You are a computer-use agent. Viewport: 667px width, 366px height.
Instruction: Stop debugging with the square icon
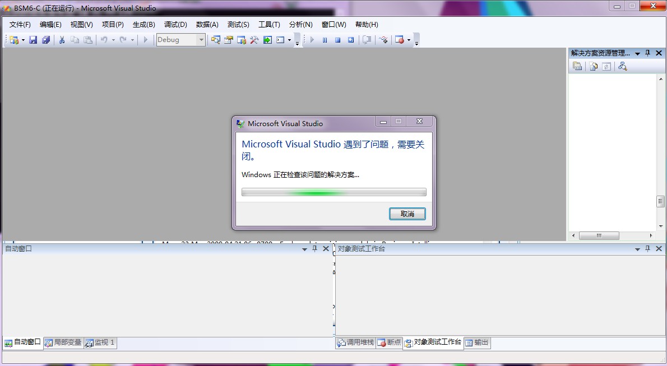[x=338, y=40]
